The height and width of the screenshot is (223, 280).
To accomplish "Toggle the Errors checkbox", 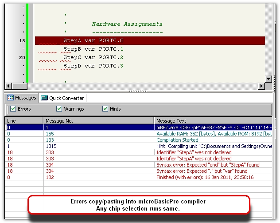I will [x=14, y=109].
